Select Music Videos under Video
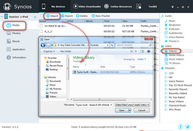This screenshot has width=193, height=131. (174, 59)
